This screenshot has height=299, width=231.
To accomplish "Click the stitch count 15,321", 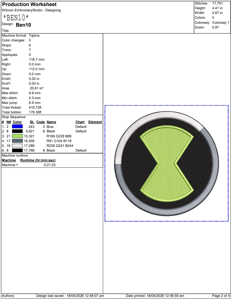I will click(29, 136).
